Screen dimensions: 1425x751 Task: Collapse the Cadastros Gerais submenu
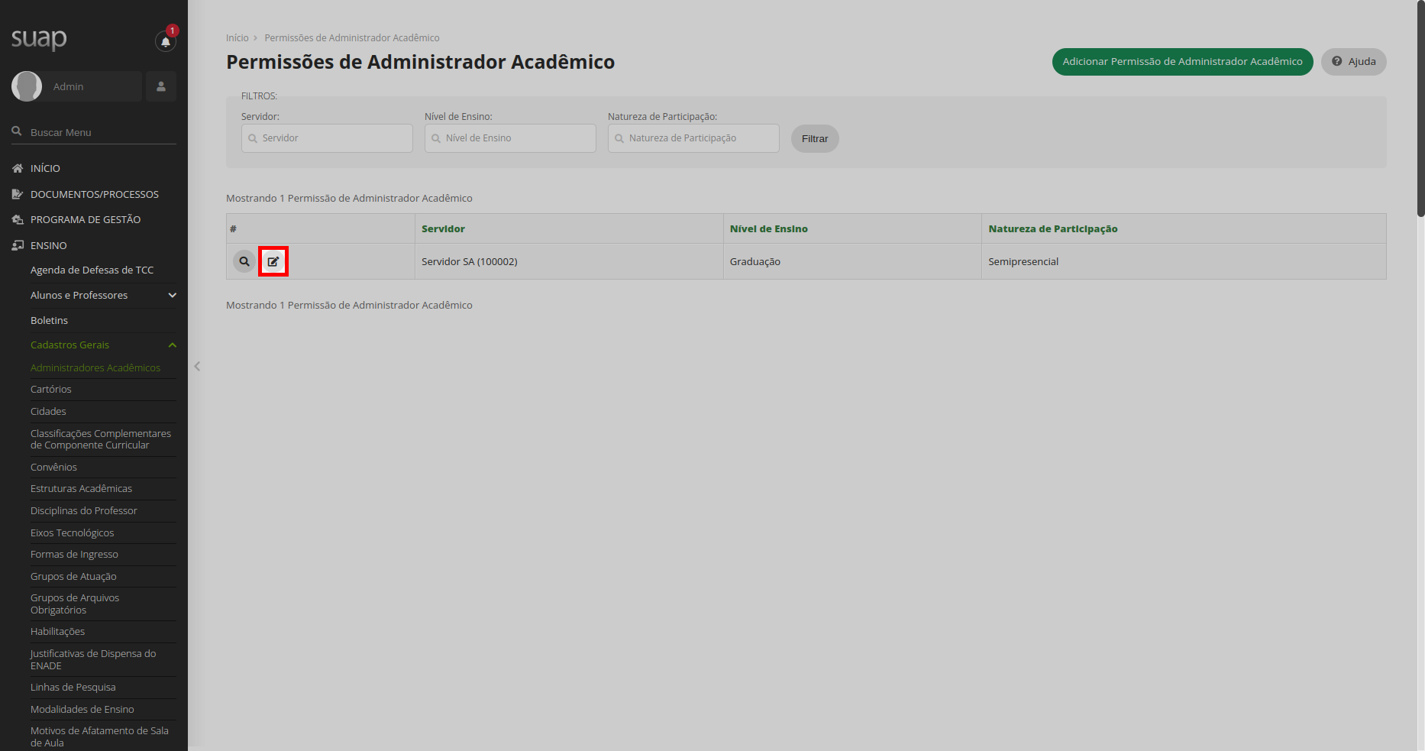[x=103, y=345]
